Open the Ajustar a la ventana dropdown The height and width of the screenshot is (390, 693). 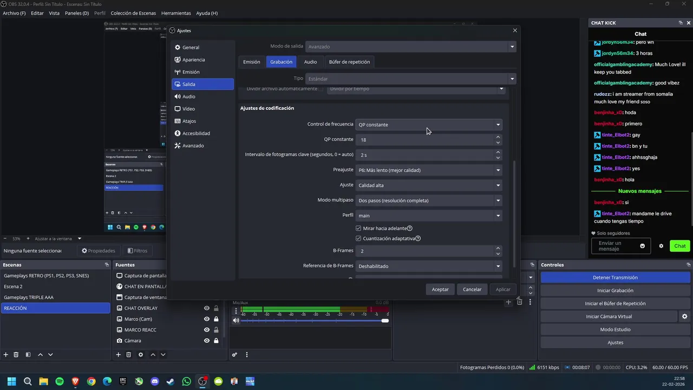58,238
